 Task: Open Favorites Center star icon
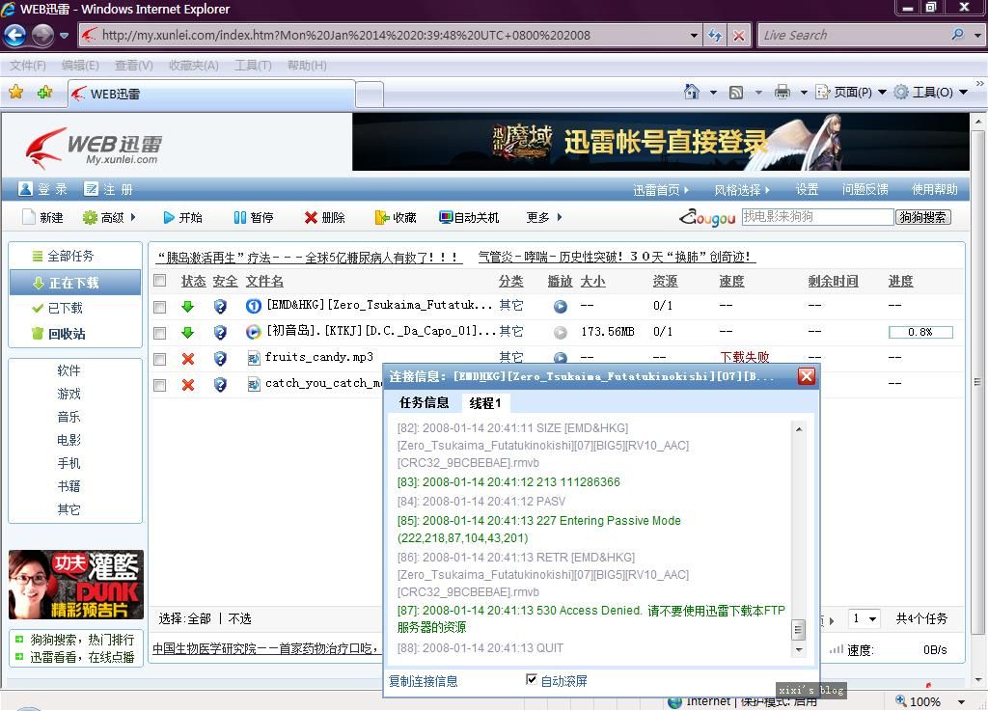coord(15,93)
